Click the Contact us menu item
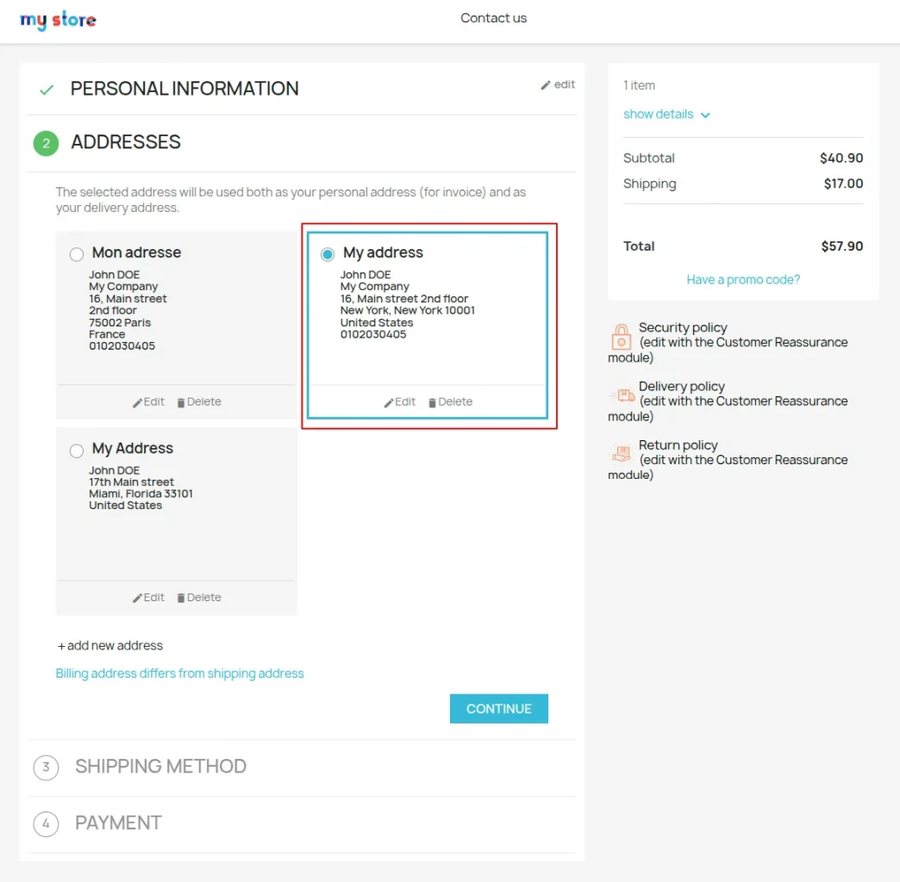Screen dimensions: 900x882 pos(493,17)
